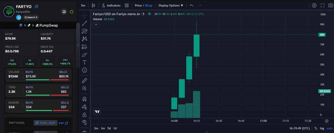This screenshot has height=133, width=334.
Task: Click the Volume 69.934K legend label
Action: (104, 19)
